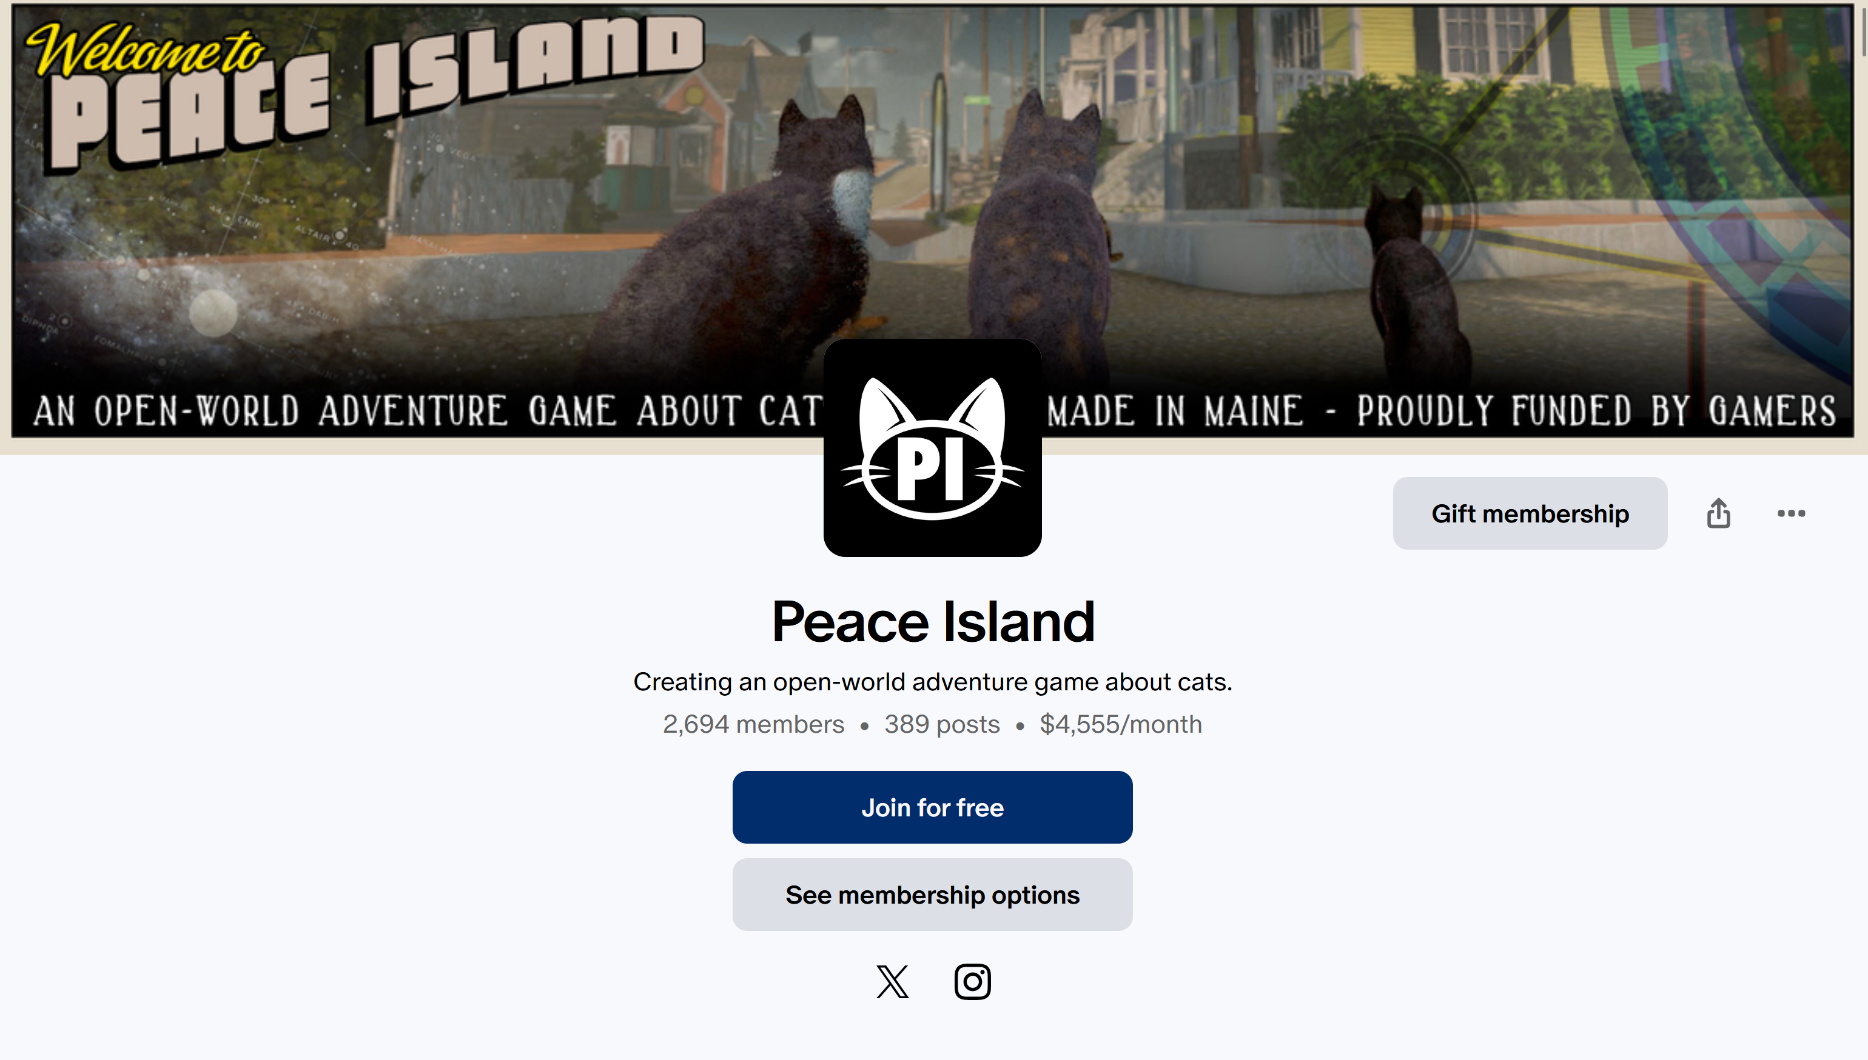Click the Made in Maine banner text
The height and width of the screenshot is (1060, 1868).
(1174, 410)
